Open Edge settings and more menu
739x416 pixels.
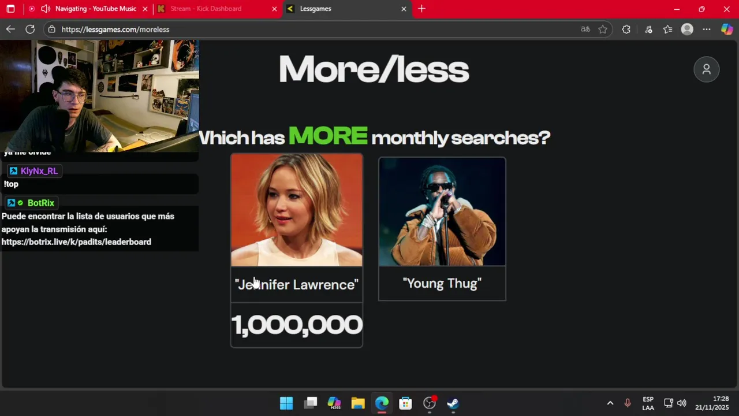[x=707, y=29]
